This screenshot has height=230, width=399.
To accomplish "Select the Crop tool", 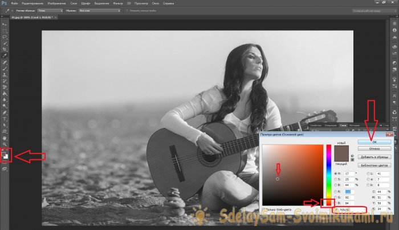I will click(5, 50).
